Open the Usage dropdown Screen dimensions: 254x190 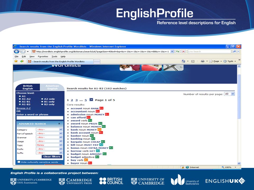coord(49,141)
